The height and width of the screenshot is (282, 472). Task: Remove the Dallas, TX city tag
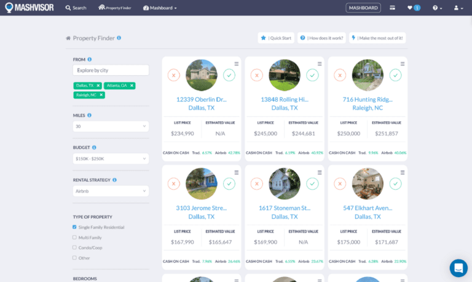click(98, 86)
